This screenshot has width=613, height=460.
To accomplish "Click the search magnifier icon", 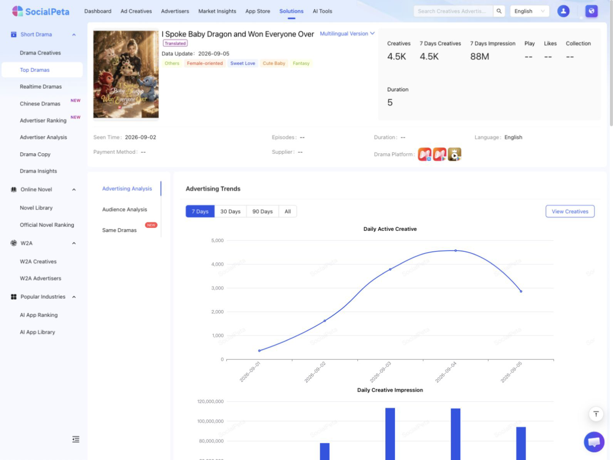I will click(x=499, y=11).
